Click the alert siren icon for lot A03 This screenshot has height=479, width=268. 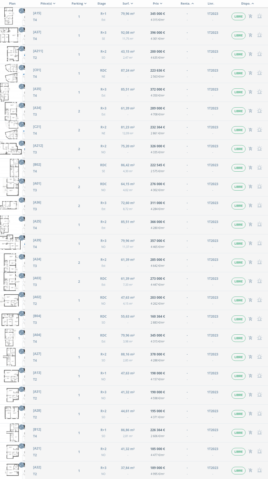click(259, 281)
